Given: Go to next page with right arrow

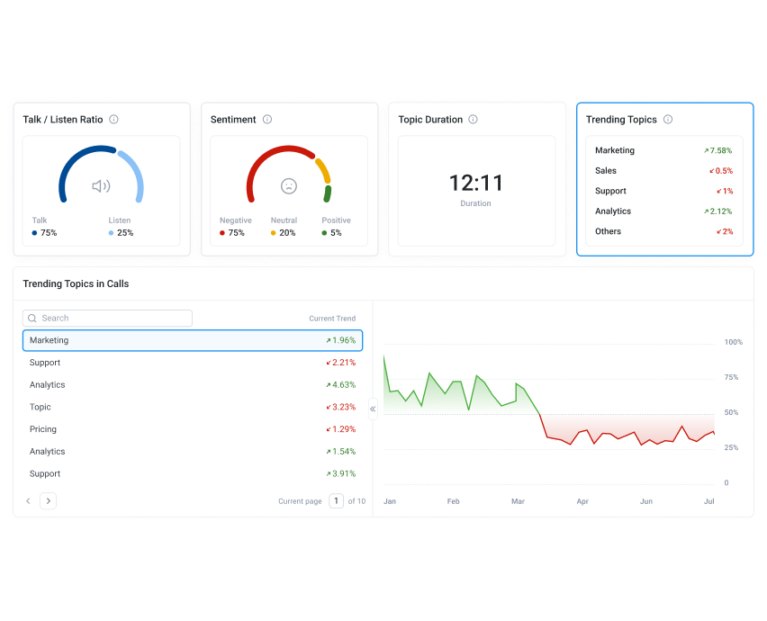Looking at the screenshot, I should [x=48, y=501].
